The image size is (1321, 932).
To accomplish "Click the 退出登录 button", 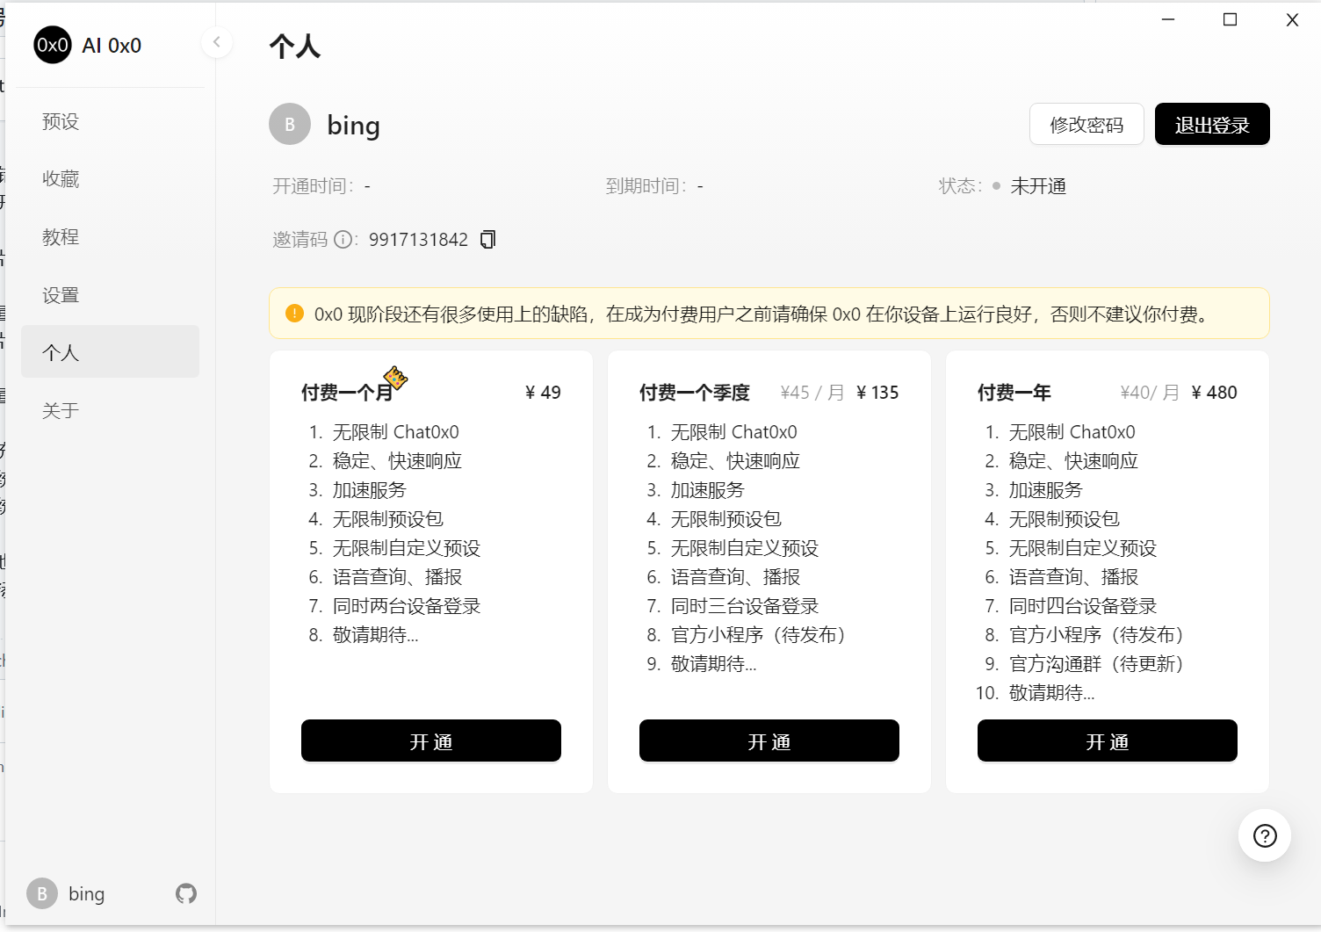I will 1212,124.
